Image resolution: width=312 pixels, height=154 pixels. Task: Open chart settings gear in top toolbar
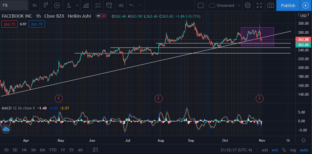tap(247, 5)
